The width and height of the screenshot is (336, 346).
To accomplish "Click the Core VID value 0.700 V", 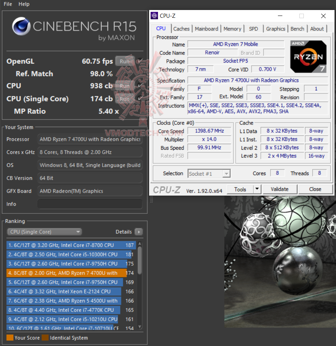I will 268,69.
